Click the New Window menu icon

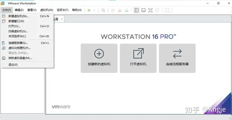[x=4, y=21]
